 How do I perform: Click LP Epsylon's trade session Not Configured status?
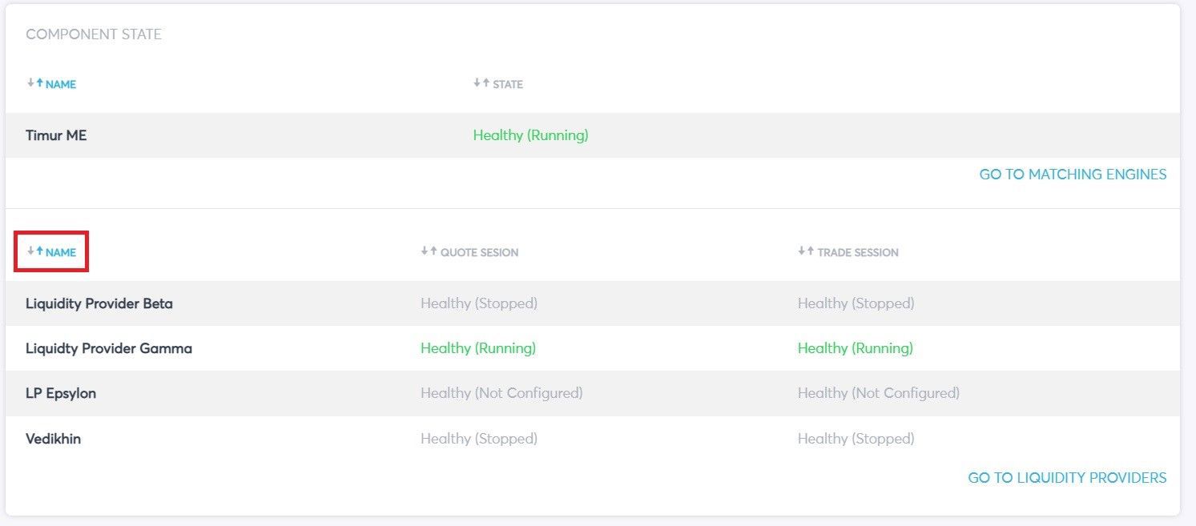click(x=878, y=393)
